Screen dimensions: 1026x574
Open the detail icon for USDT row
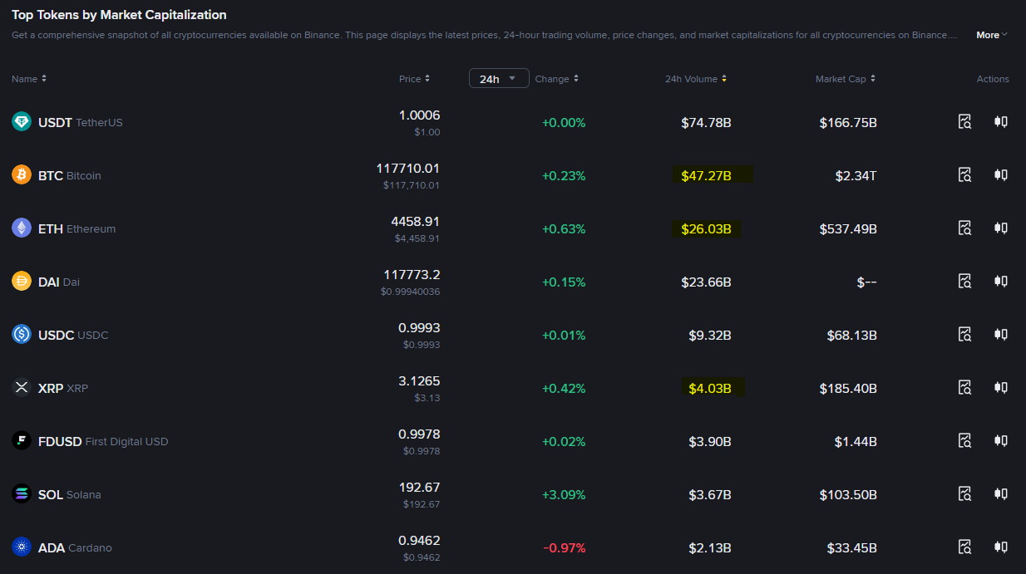point(964,122)
